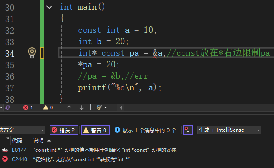The image size is (274, 168).
Task: Open the 生成 + IntelliSense dropdown
Action: (229, 130)
